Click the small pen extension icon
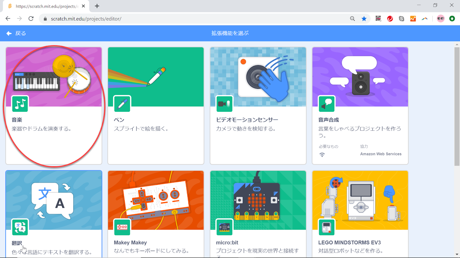The image size is (460, 258). coord(122,104)
